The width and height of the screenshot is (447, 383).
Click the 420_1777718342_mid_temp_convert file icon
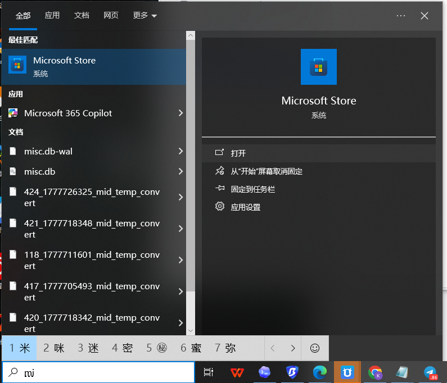[13, 317]
